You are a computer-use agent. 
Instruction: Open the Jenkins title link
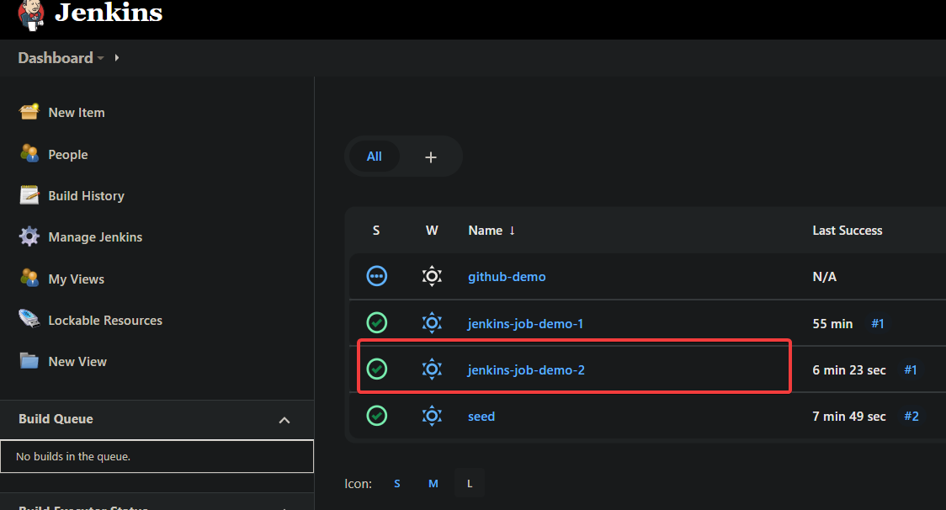tap(109, 12)
